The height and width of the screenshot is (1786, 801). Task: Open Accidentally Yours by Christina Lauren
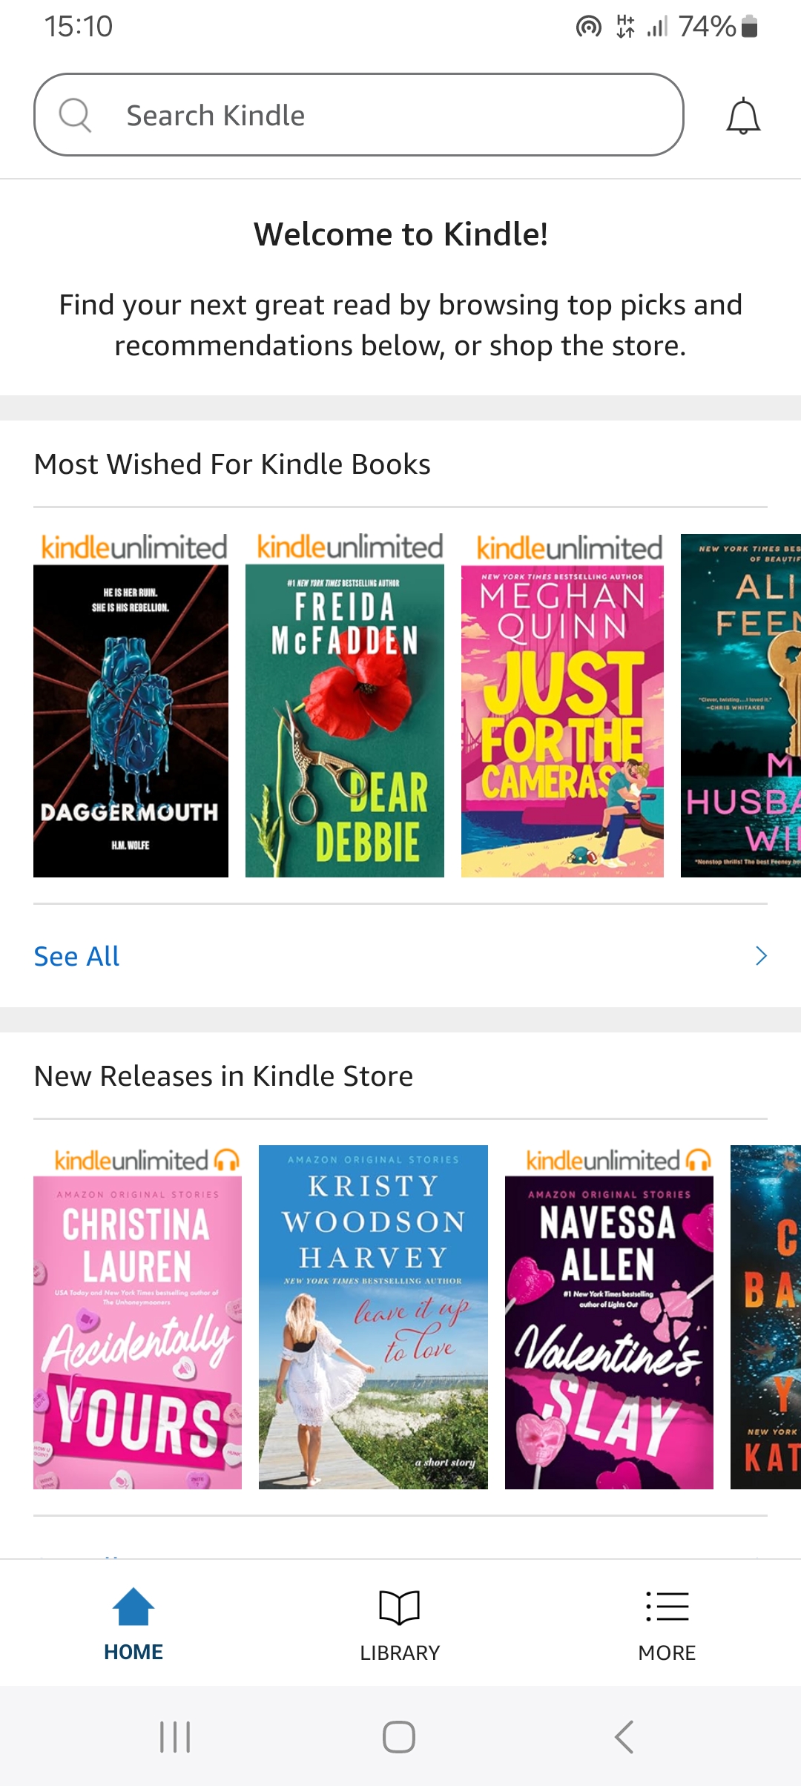[137, 1317]
